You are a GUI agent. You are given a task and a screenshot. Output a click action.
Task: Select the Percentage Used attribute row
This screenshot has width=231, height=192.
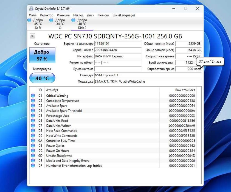point(113,116)
